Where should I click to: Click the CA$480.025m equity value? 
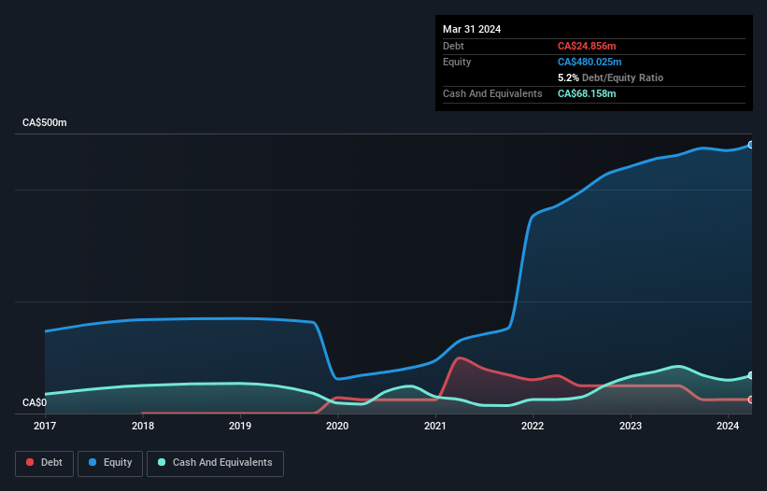click(x=589, y=62)
